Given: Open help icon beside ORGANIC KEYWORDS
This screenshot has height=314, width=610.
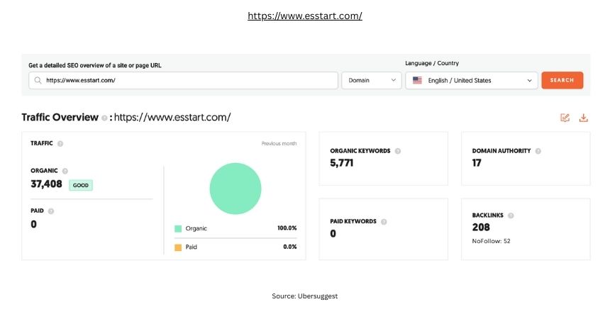Looking at the screenshot, I should tap(398, 151).
